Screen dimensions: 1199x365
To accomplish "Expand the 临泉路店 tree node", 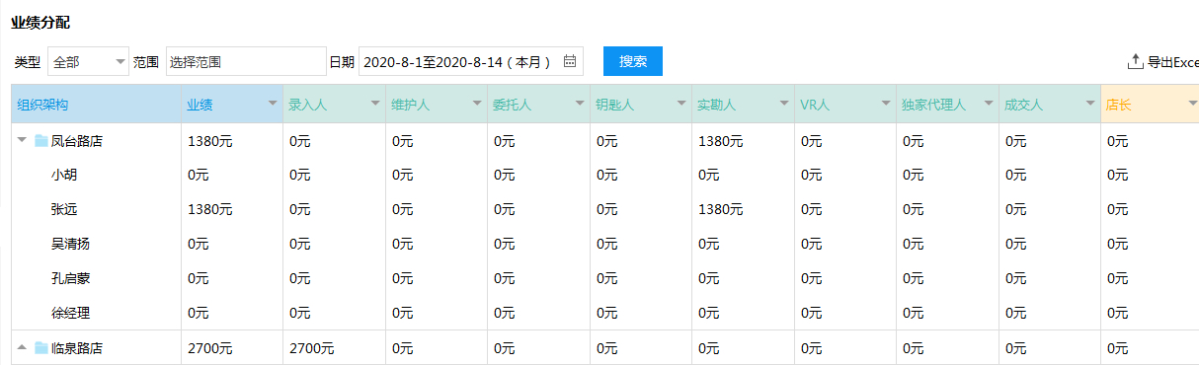I will [x=22, y=347].
